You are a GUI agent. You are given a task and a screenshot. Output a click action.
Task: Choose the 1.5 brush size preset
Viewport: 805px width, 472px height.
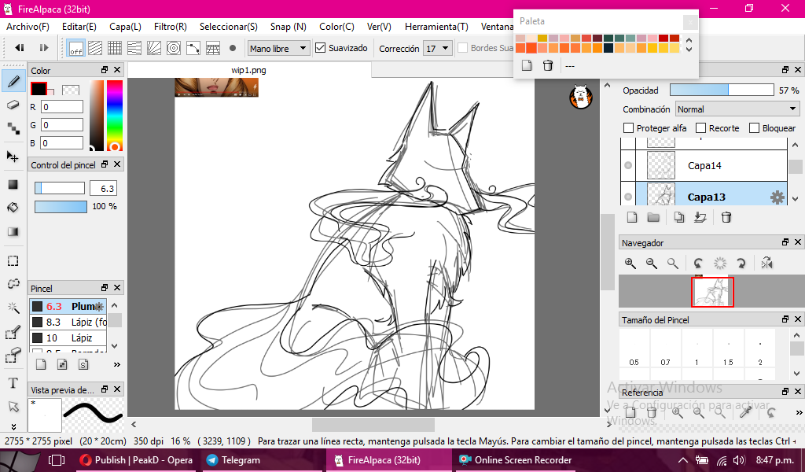(x=728, y=348)
